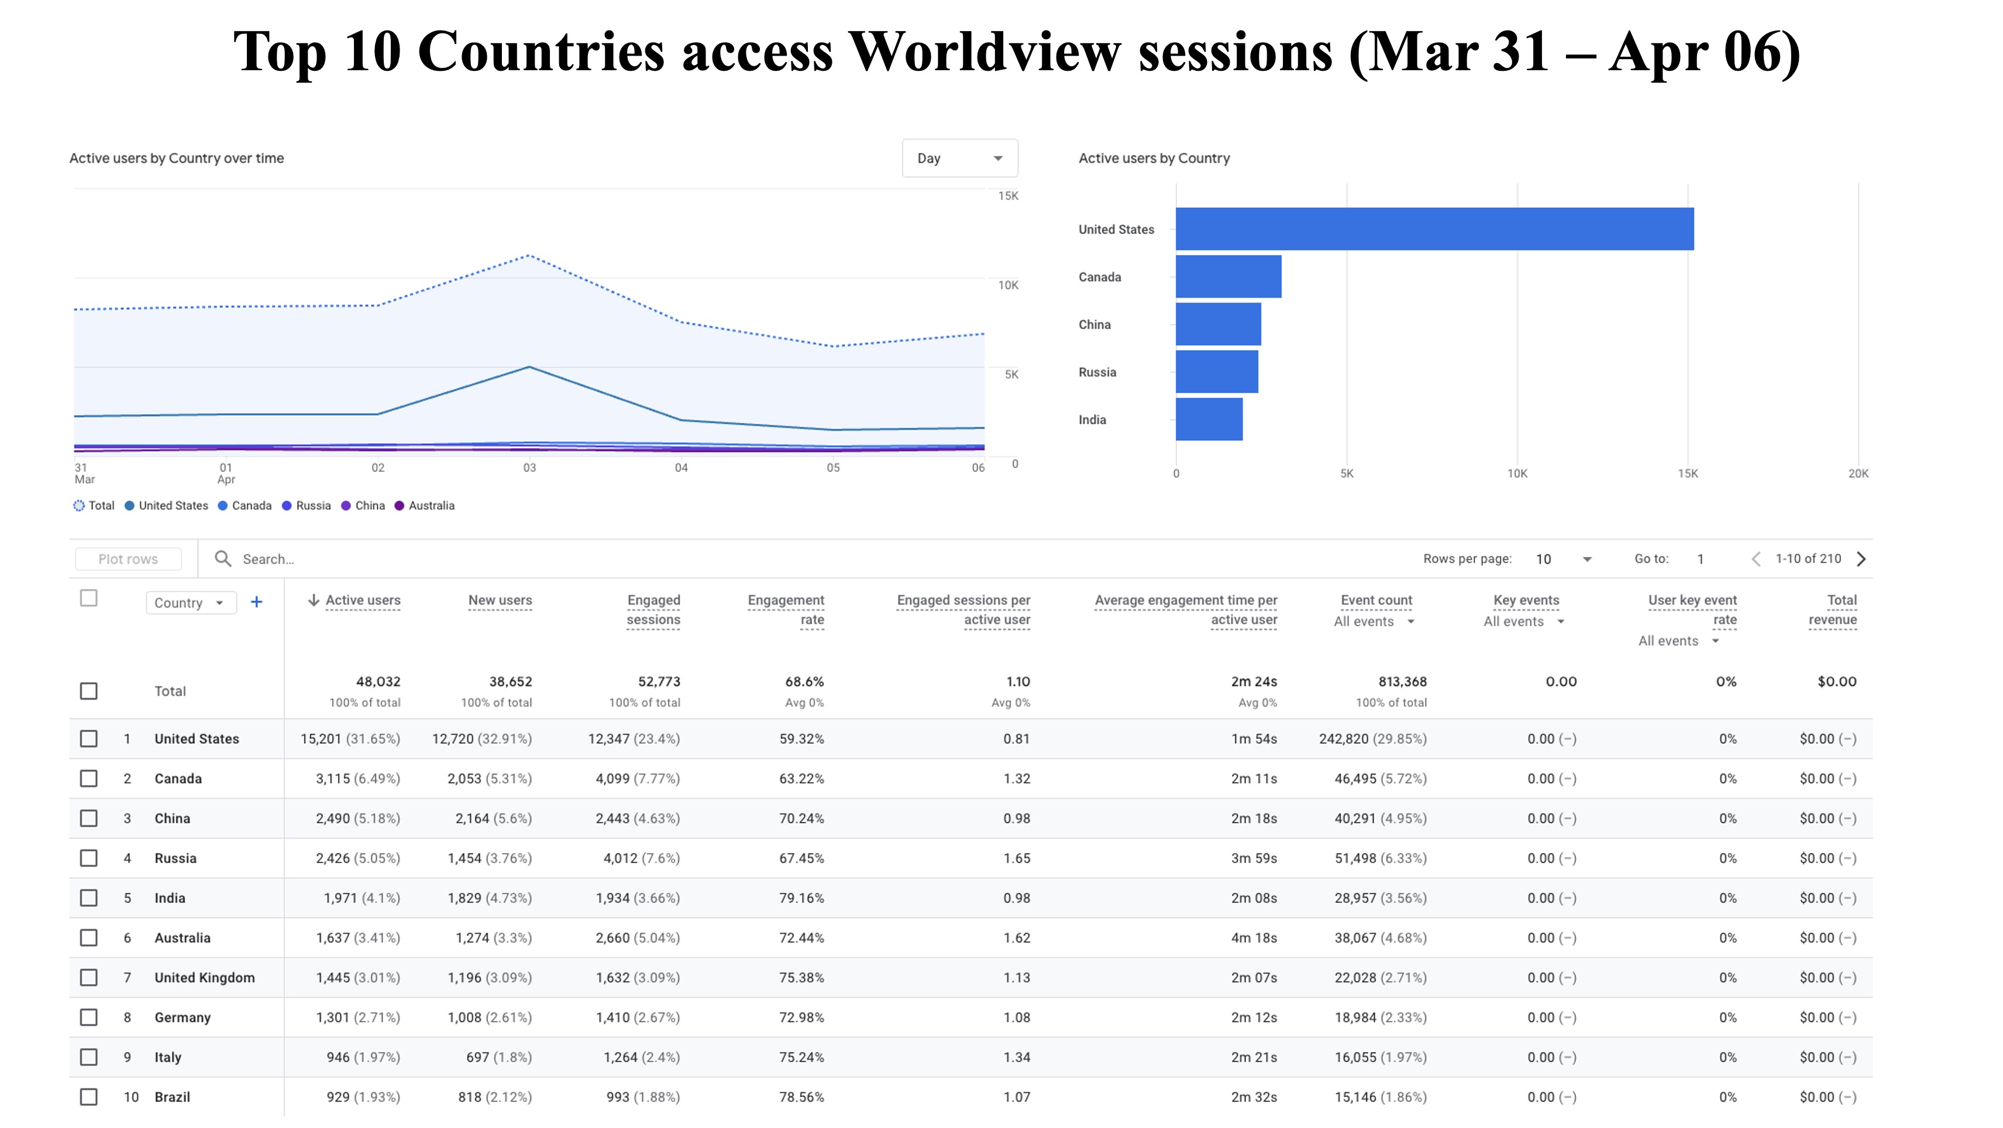Viewport: 2003px width, 1128px height.
Task: Sort by Engaged sessions per active user
Action: click(x=963, y=610)
